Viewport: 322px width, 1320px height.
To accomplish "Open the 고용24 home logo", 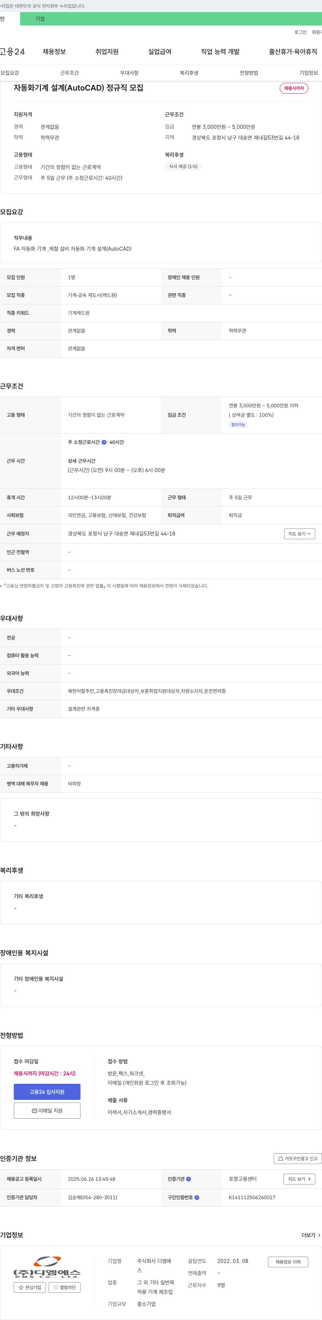I will pyautogui.click(x=12, y=52).
